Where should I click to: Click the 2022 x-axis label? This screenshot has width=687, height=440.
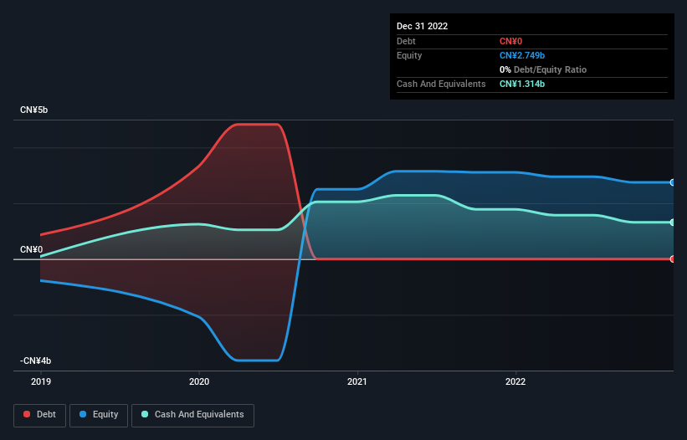(515, 381)
